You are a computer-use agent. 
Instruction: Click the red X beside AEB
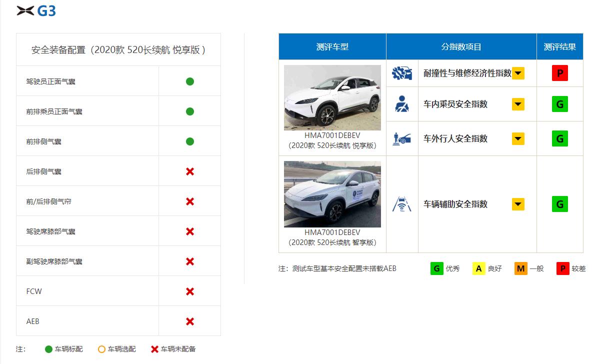pyautogui.click(x=189, y=321)
